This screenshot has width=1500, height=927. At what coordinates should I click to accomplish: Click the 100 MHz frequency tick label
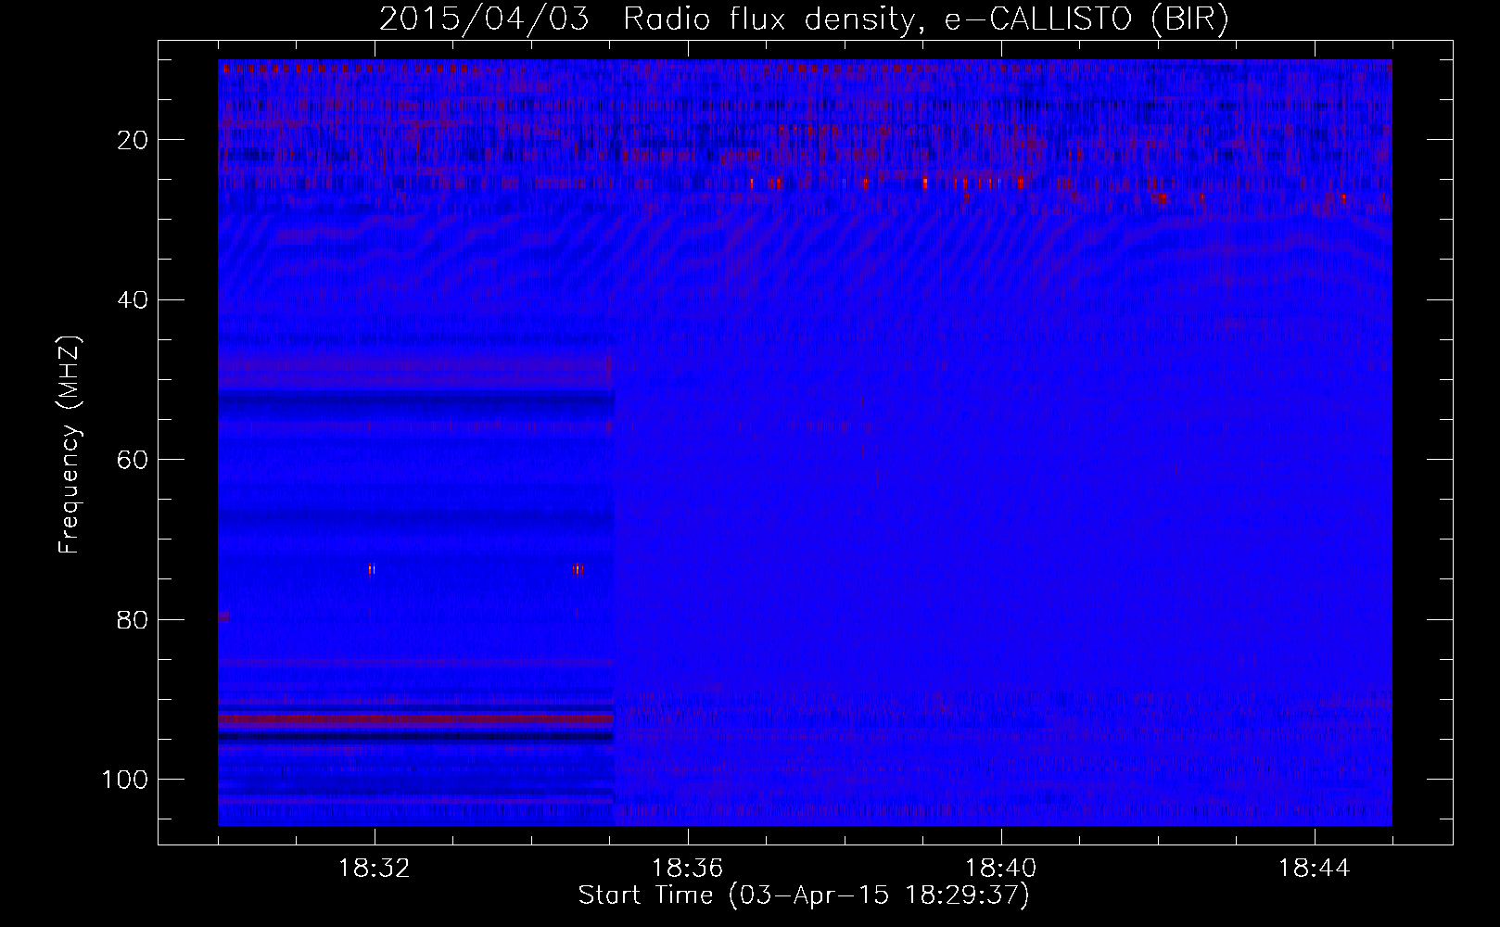point(125,780)
